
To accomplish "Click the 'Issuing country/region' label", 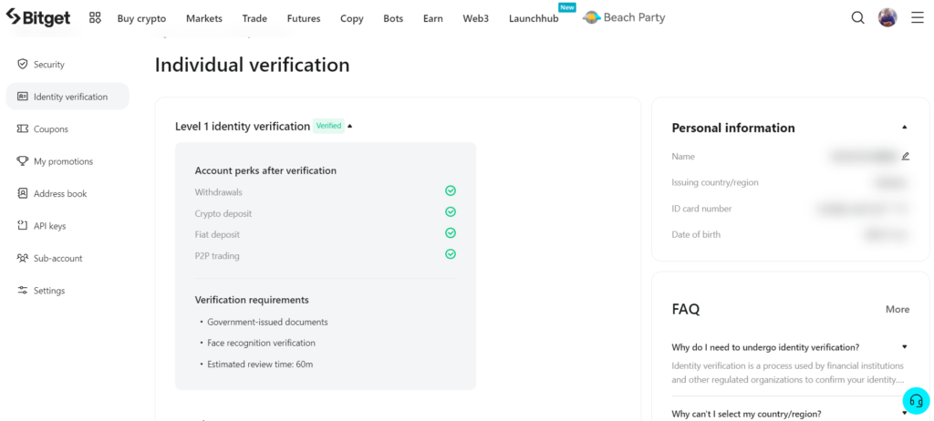I will [715, 183].
